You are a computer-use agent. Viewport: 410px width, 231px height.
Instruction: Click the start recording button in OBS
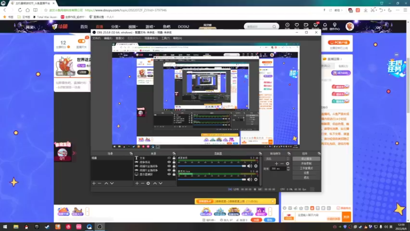pos(306,163)
